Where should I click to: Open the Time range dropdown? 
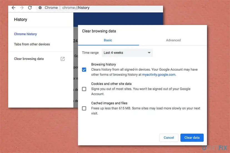coord(127,53)
